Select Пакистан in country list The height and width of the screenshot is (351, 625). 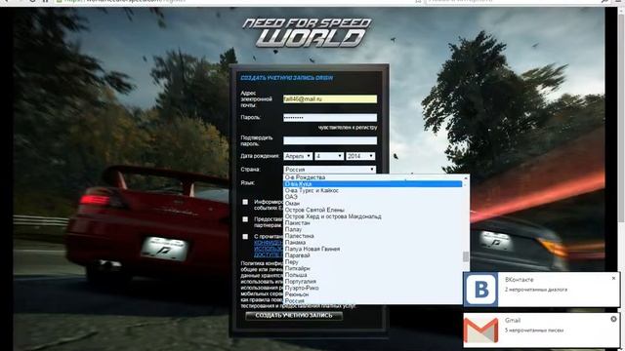click(373, 223)
